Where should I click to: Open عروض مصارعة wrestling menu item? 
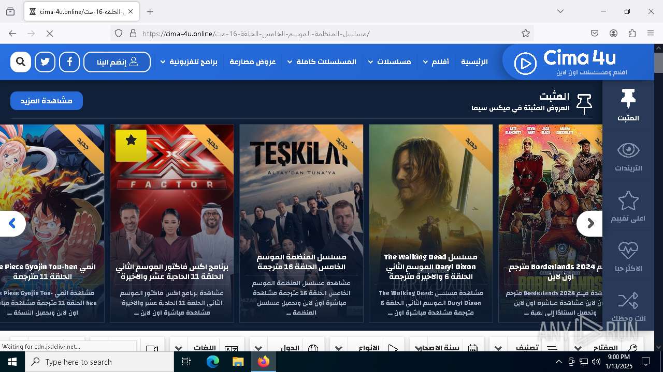point(253,62)
